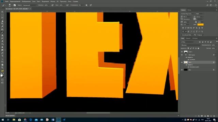
Task: Click the layer opacity value field
Action: point(214,45)
